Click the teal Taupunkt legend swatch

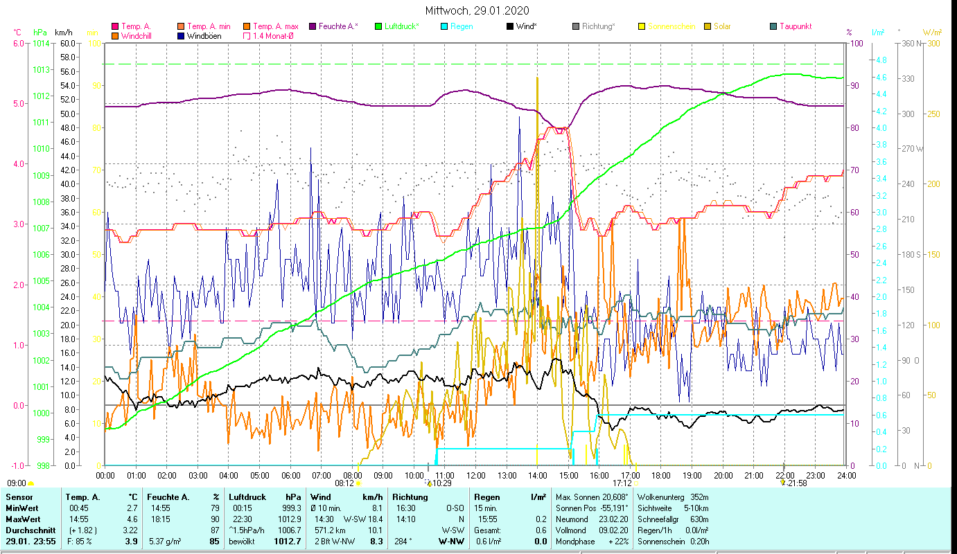click(773, 27)
